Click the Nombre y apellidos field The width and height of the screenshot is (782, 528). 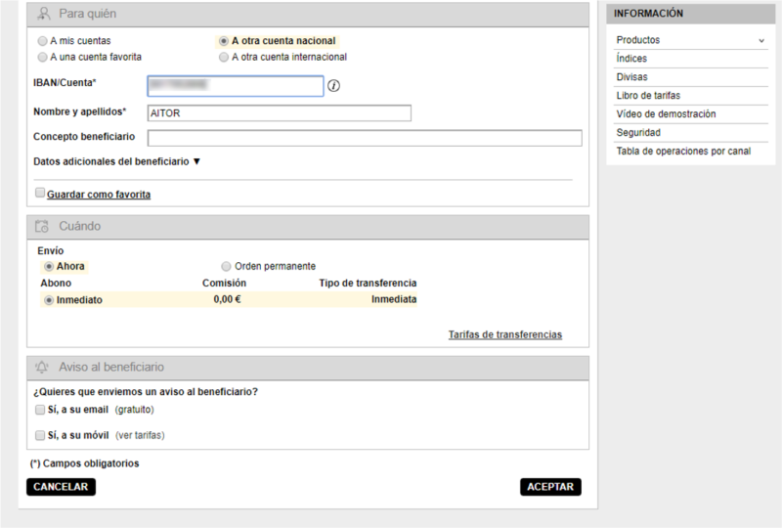click(279, 113)
